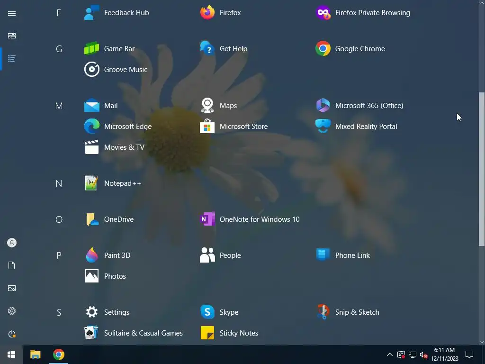Click the letter S group header

click(x=59, y=312)
